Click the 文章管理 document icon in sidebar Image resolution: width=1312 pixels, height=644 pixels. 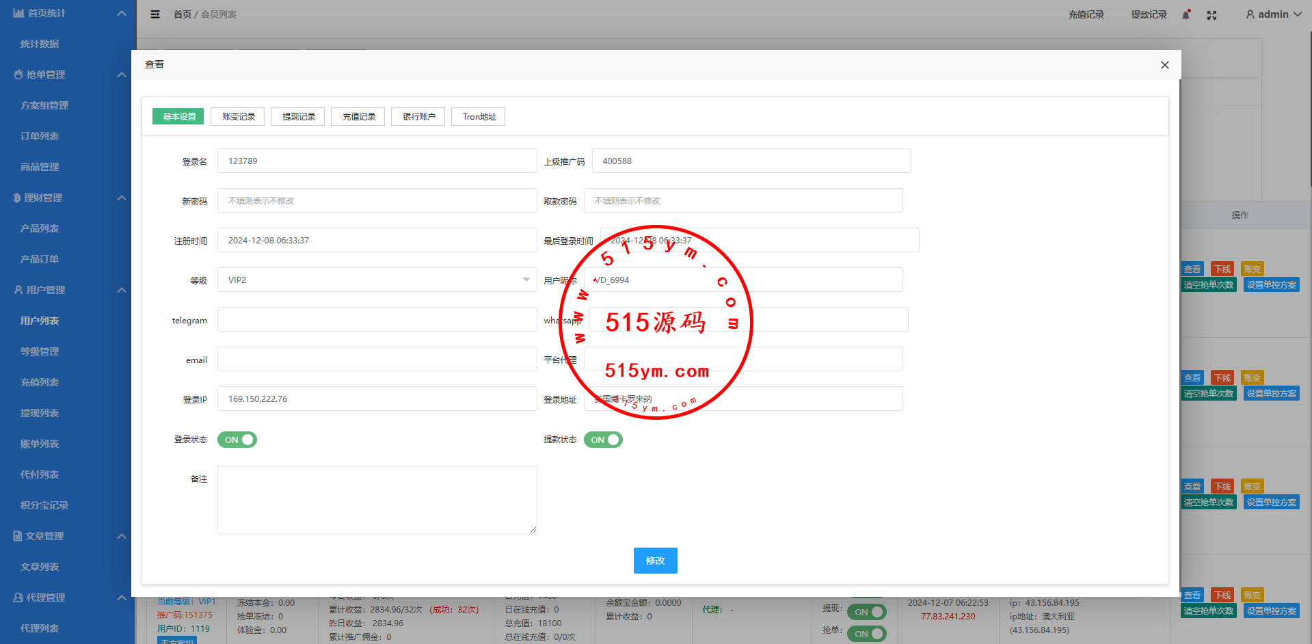[18, 536]
